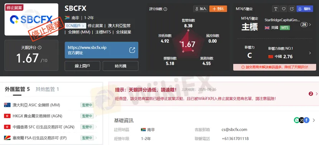
Task: Click the complaints warning banner 該交易商未解決客訴過多
Action: [274, 67]
